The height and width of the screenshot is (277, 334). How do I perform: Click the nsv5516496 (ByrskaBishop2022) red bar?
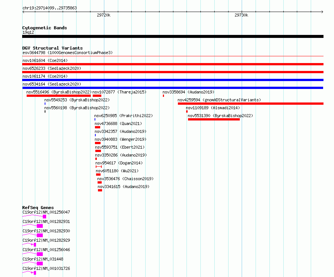pyautogui.click(x=59, y=96)
